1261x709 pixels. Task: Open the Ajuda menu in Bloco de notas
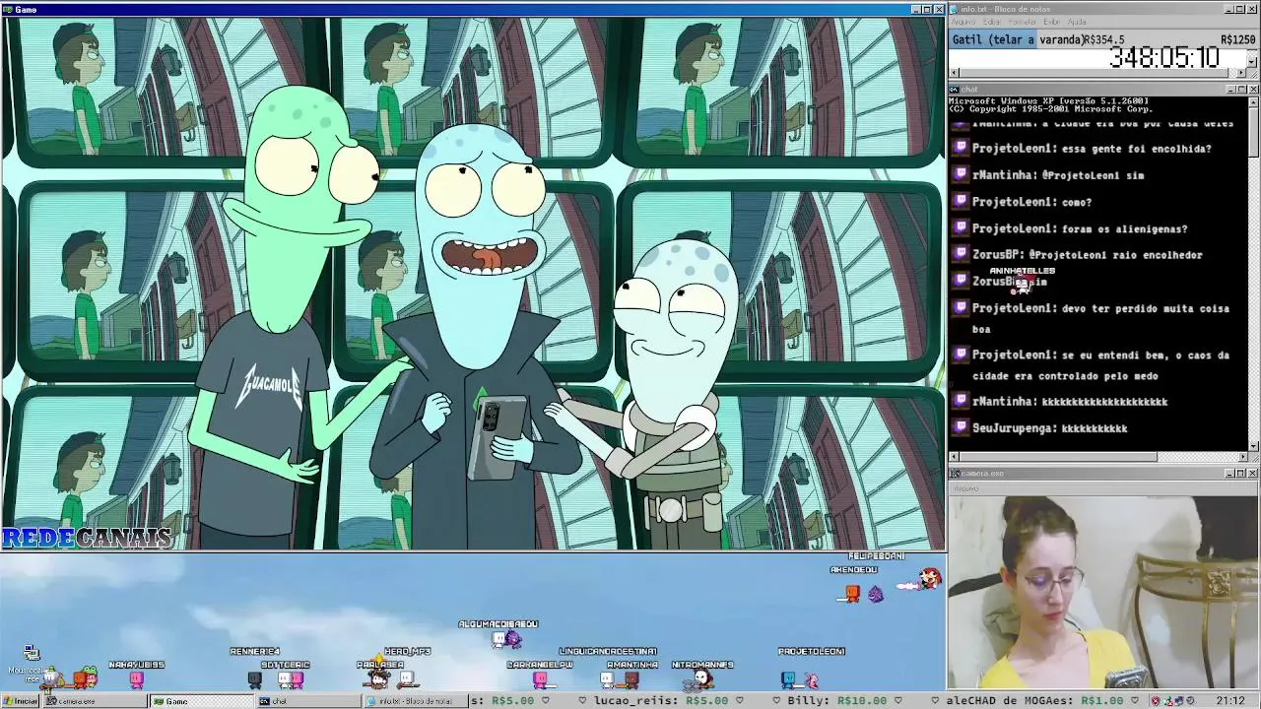[x=1077, y=22]
